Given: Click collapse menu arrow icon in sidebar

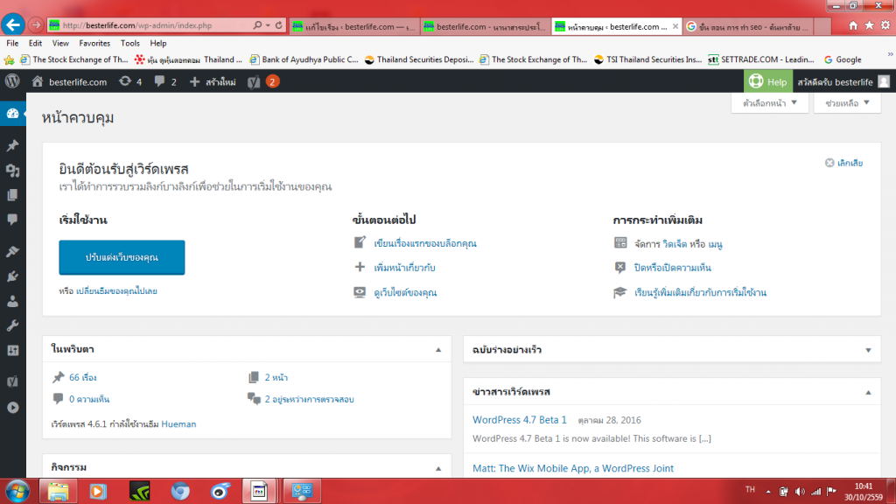Looking at the screenshot, I should [12, 408].
